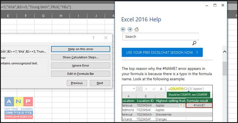Open the Excel Help home page
The image size is (238, 123).
[x=137, y=29]
